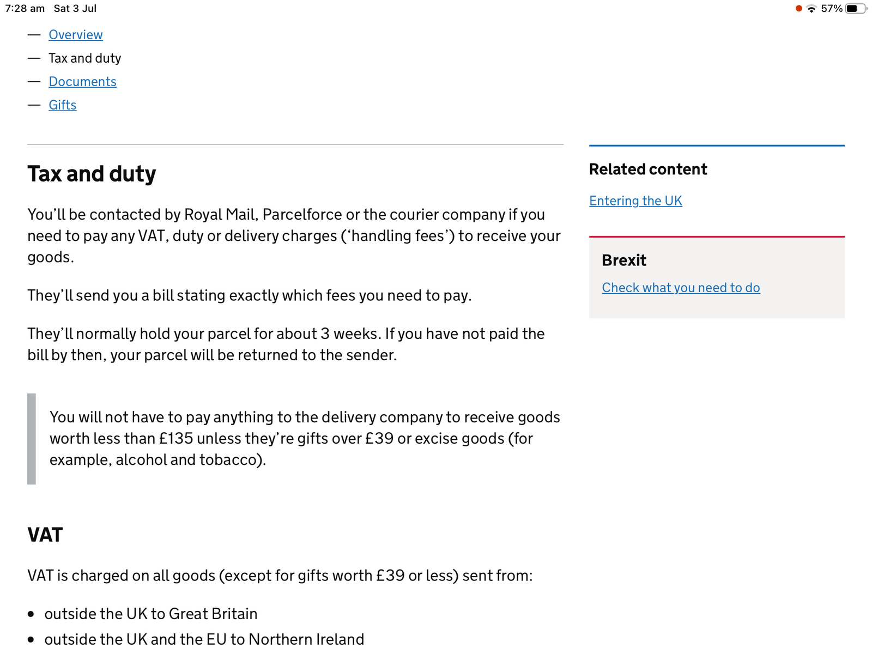872x654 pixels.
Task: Tap the Sat 3 Jul date
Action: click(75, 9)
